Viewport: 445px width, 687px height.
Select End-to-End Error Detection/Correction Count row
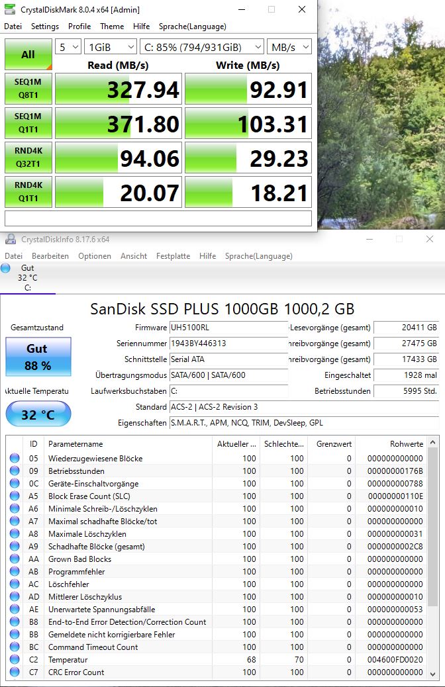click(217, 622)
